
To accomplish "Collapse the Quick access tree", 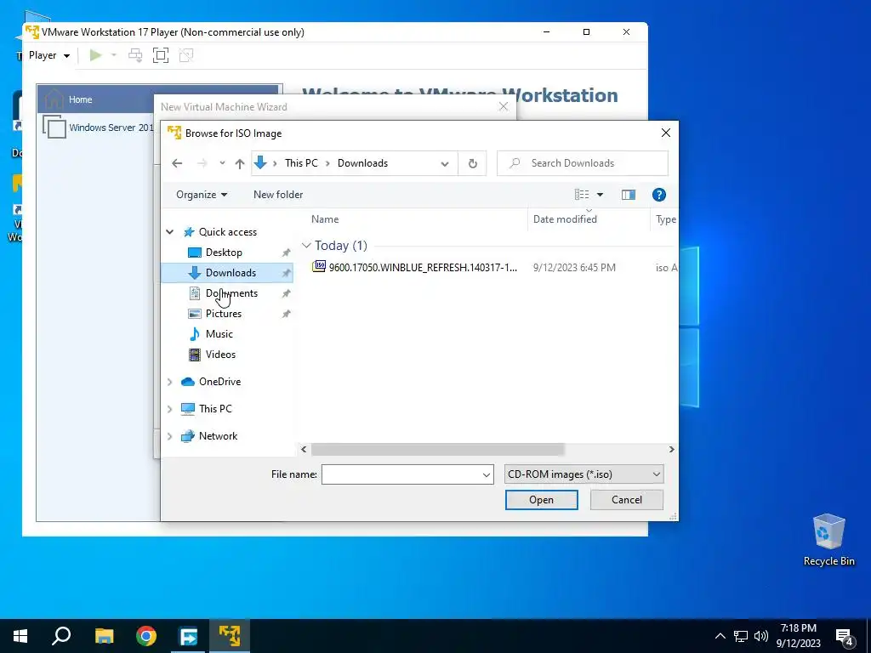I will click(170, 232).
